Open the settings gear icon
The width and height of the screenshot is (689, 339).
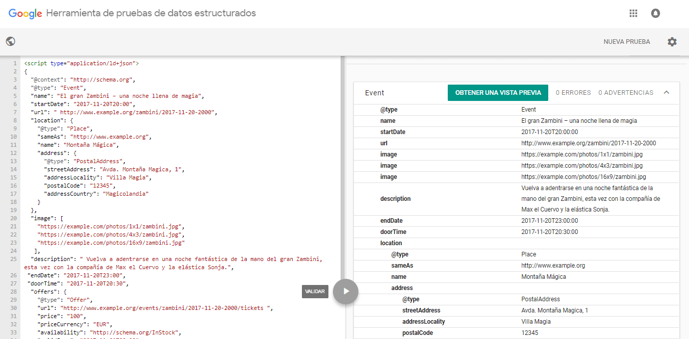coord(672,42)
